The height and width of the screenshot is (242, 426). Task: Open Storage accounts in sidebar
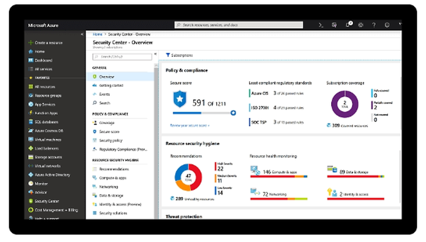click(x=46, y=157)
